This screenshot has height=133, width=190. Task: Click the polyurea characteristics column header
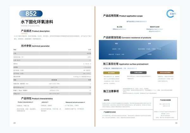pos(44,103)
